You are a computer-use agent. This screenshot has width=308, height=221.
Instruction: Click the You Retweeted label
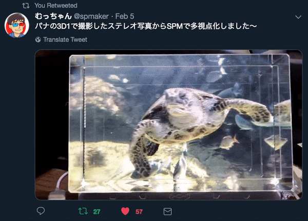[56, 6]
